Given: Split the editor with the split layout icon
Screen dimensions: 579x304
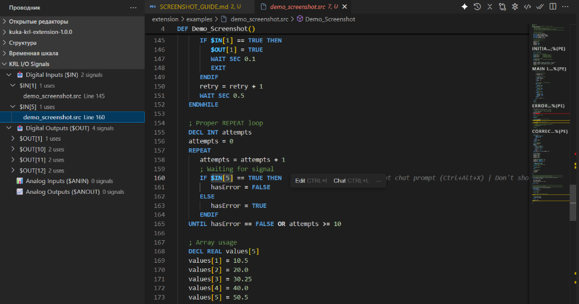Looking at the screenshot, I should click(553, 7).
